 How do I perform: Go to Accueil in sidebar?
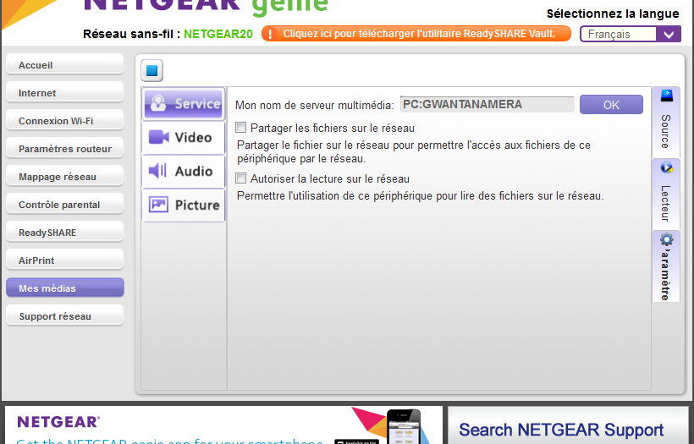pos(64,65)
